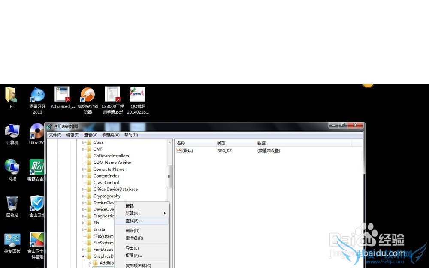Screen dimensions: 429x268
Task: Select the CriticalDeviceDatabase tree item
Action: [115, 189]
